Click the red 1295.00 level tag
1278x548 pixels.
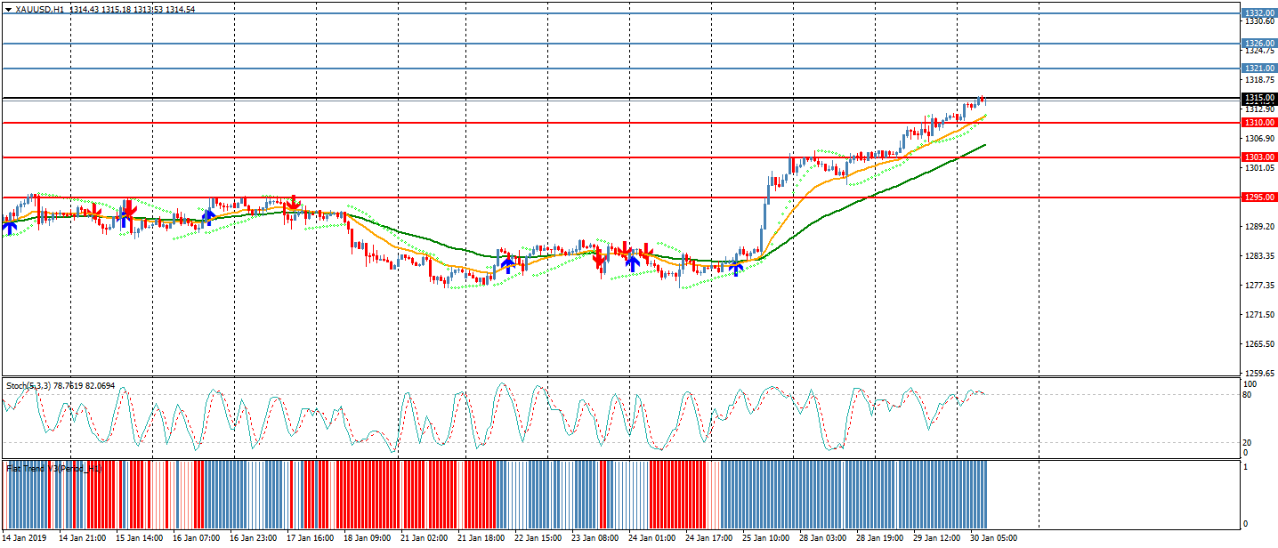pyautogui.click(x=1258, y=197)
